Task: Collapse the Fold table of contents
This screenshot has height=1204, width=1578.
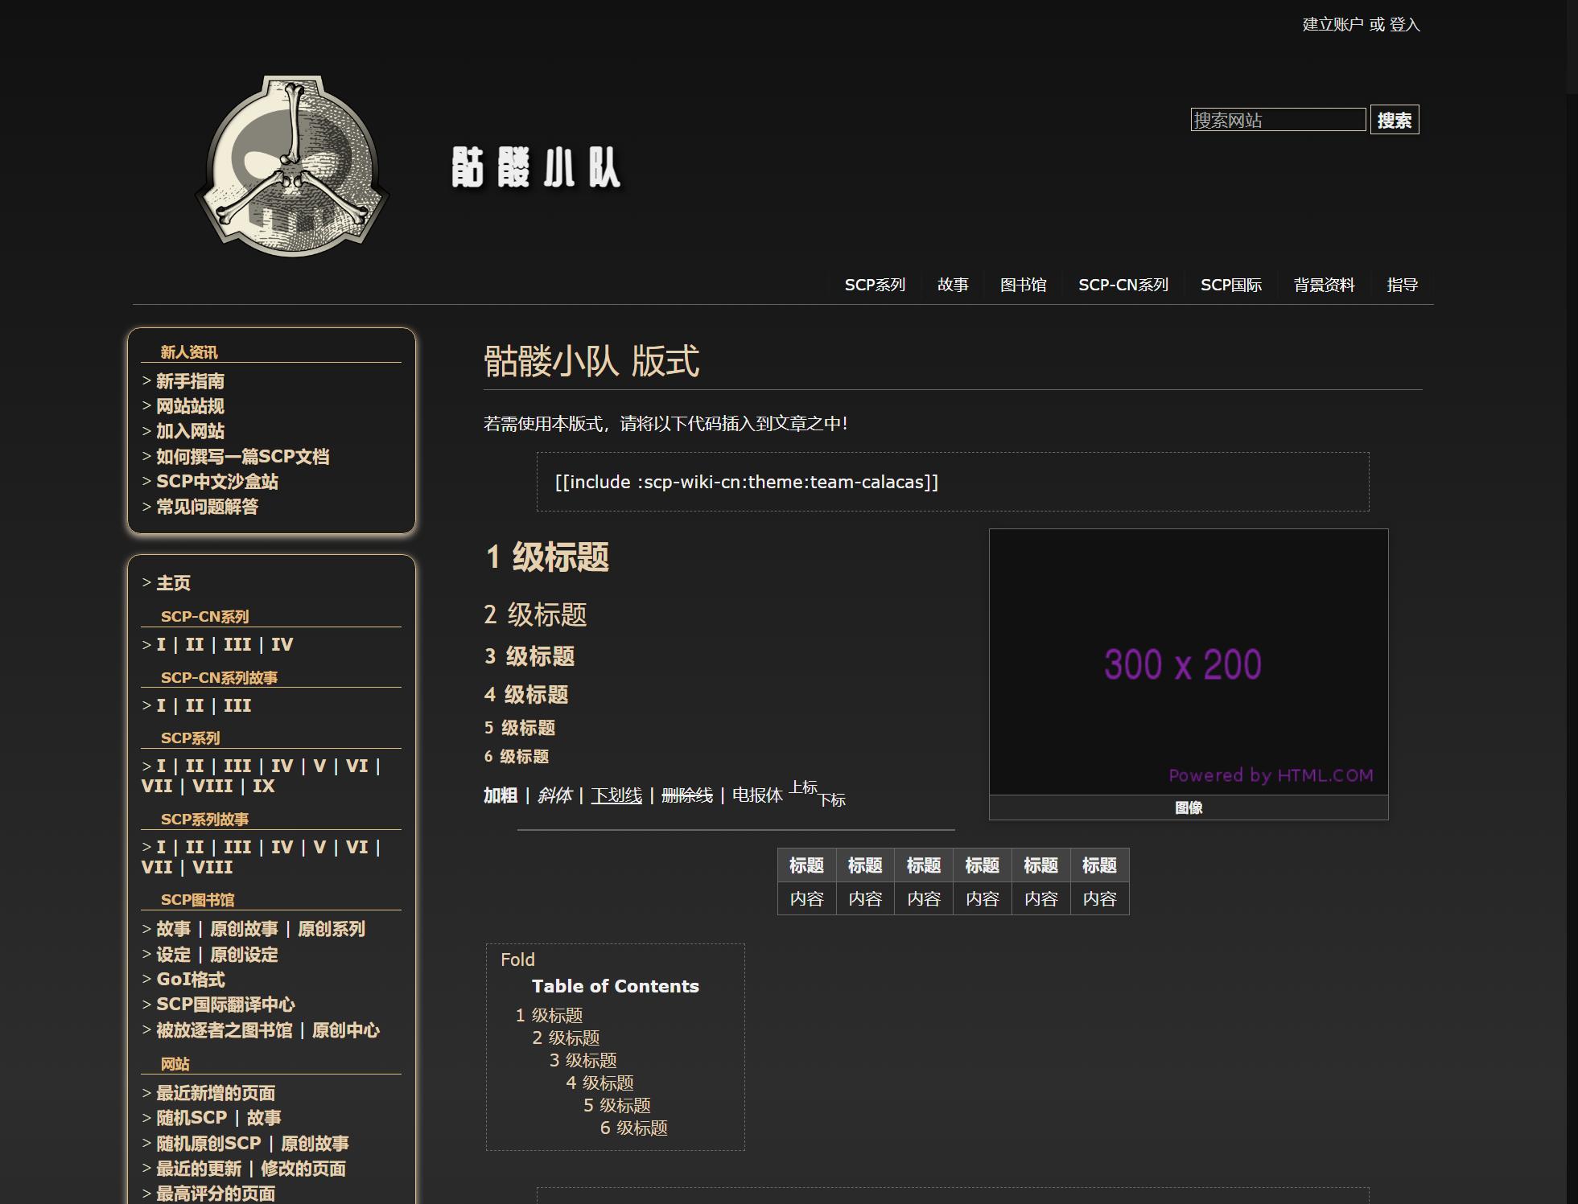Action: click(517, 960)
